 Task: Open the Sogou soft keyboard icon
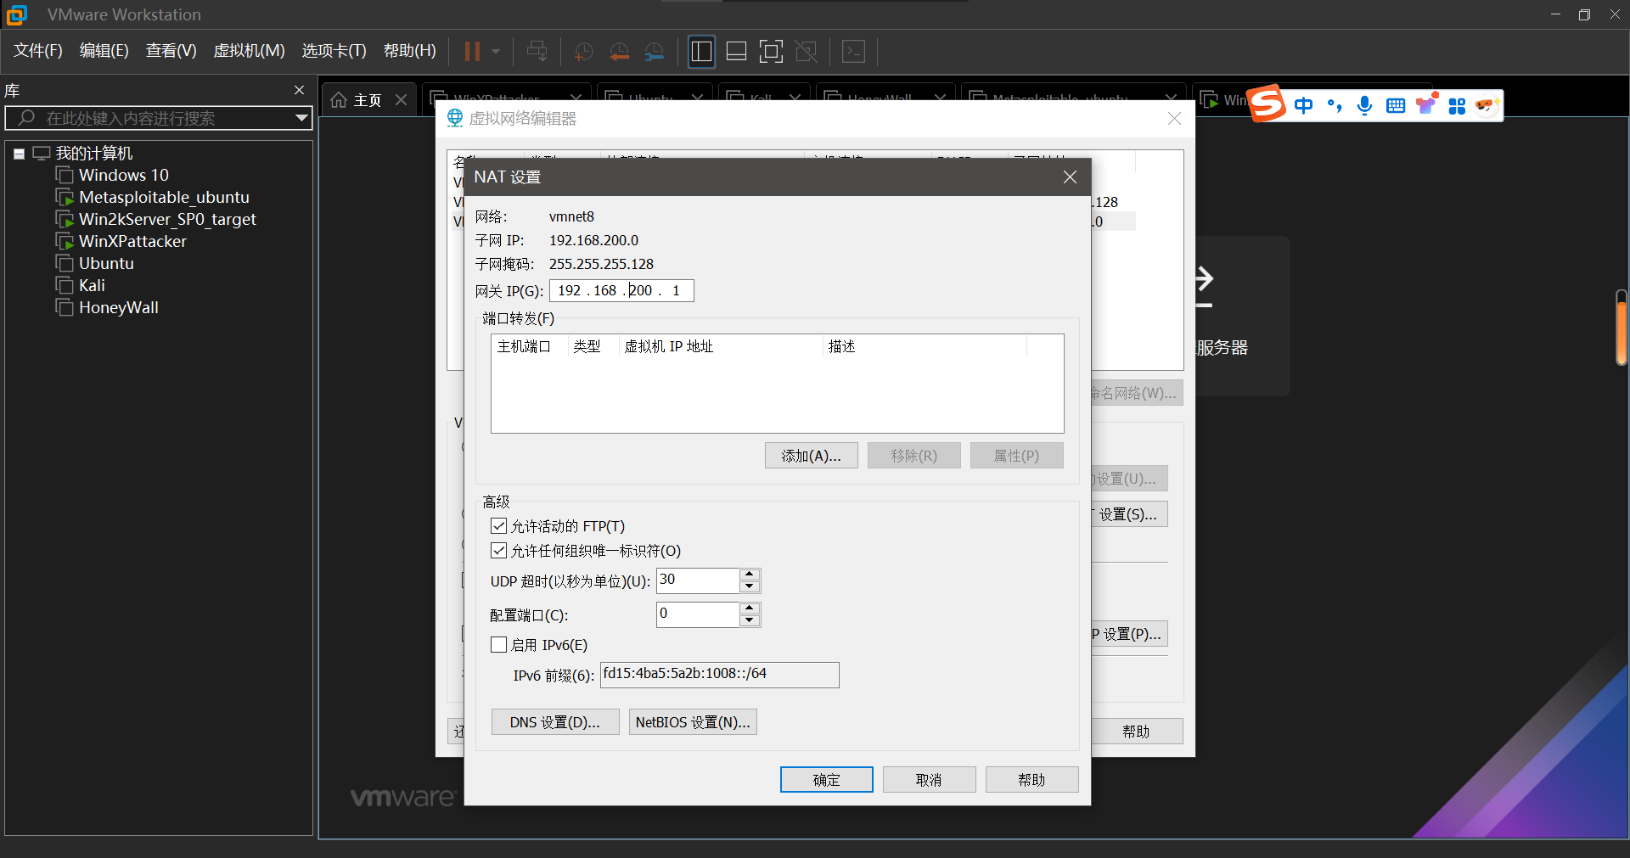[x=1395, y=105]
